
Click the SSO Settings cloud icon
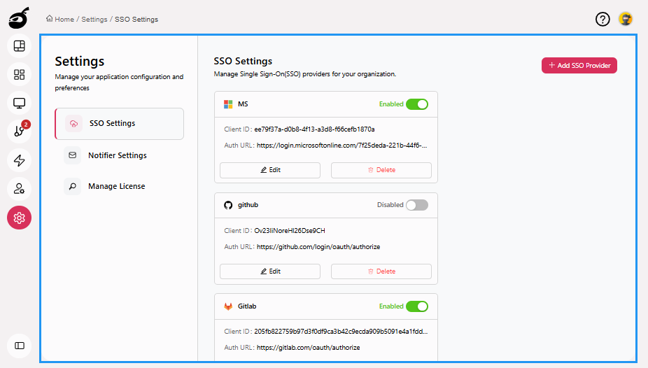tap(73, 124)
